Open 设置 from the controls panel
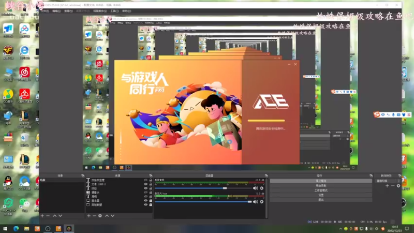 (321, 195)
